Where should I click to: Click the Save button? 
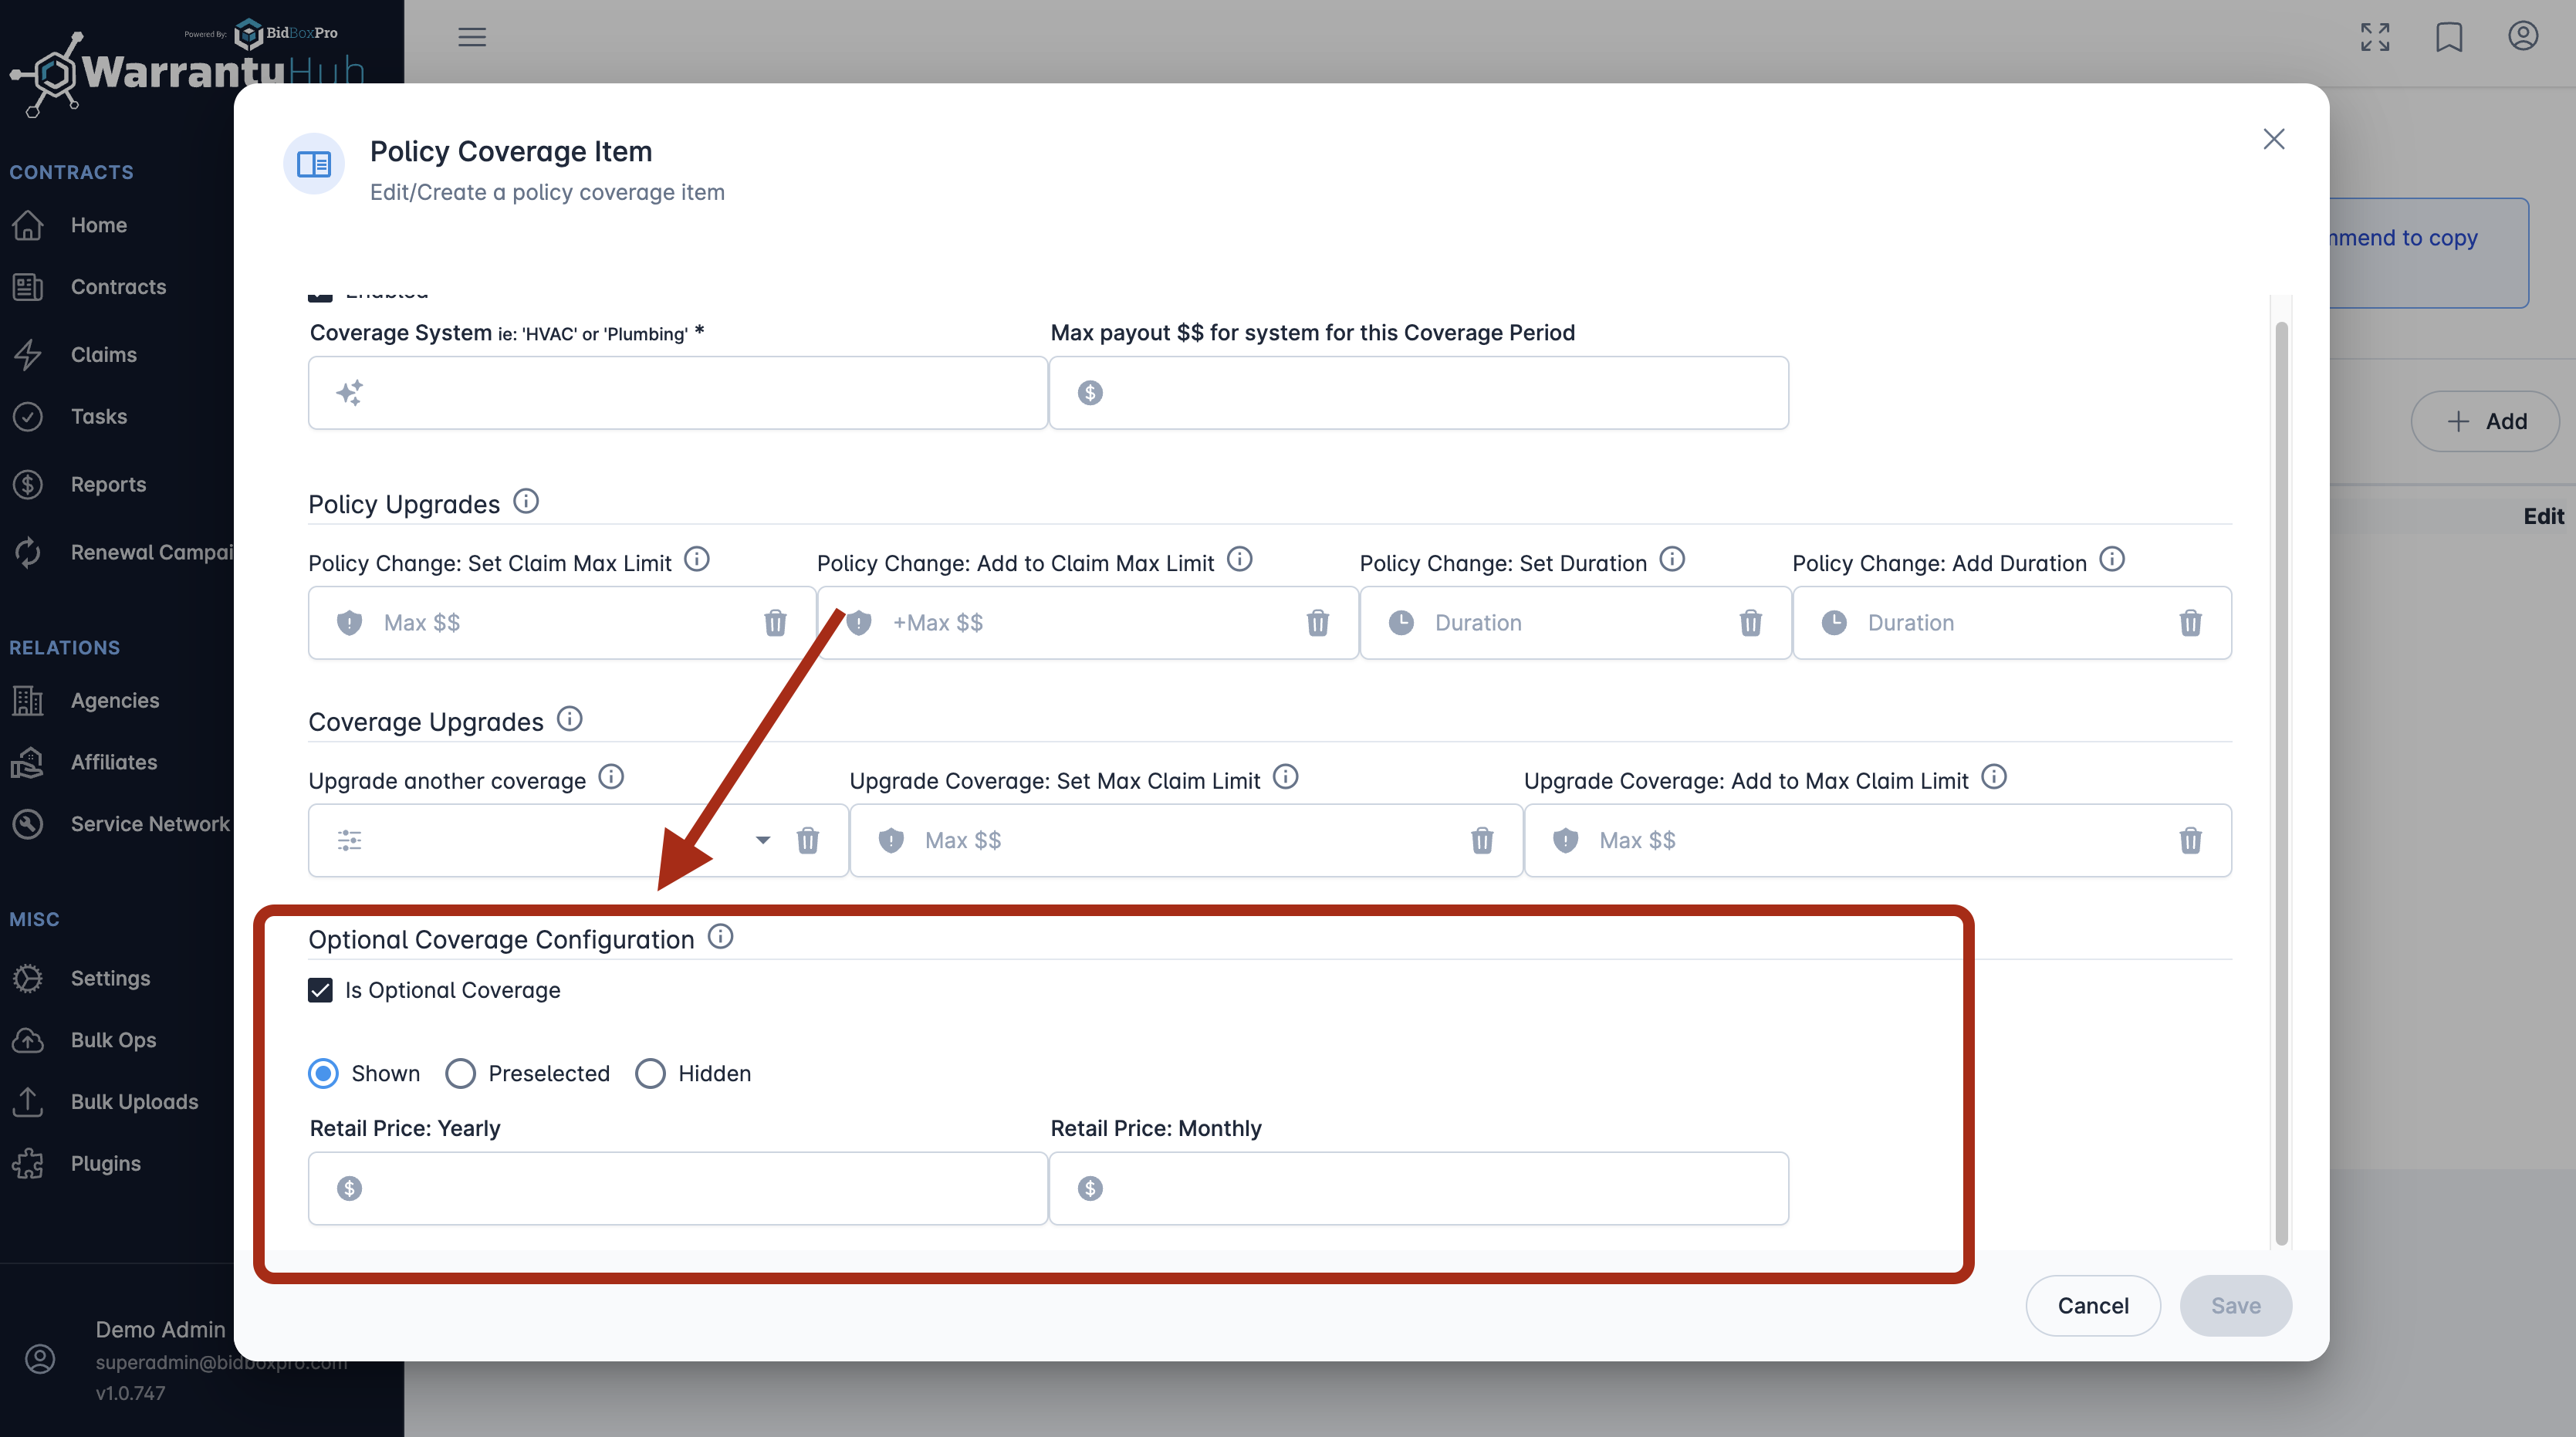pos(2235,1305)
